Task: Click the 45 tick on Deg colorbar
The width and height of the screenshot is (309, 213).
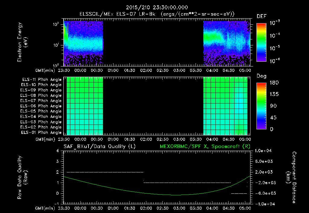Action: coord(273,118)
